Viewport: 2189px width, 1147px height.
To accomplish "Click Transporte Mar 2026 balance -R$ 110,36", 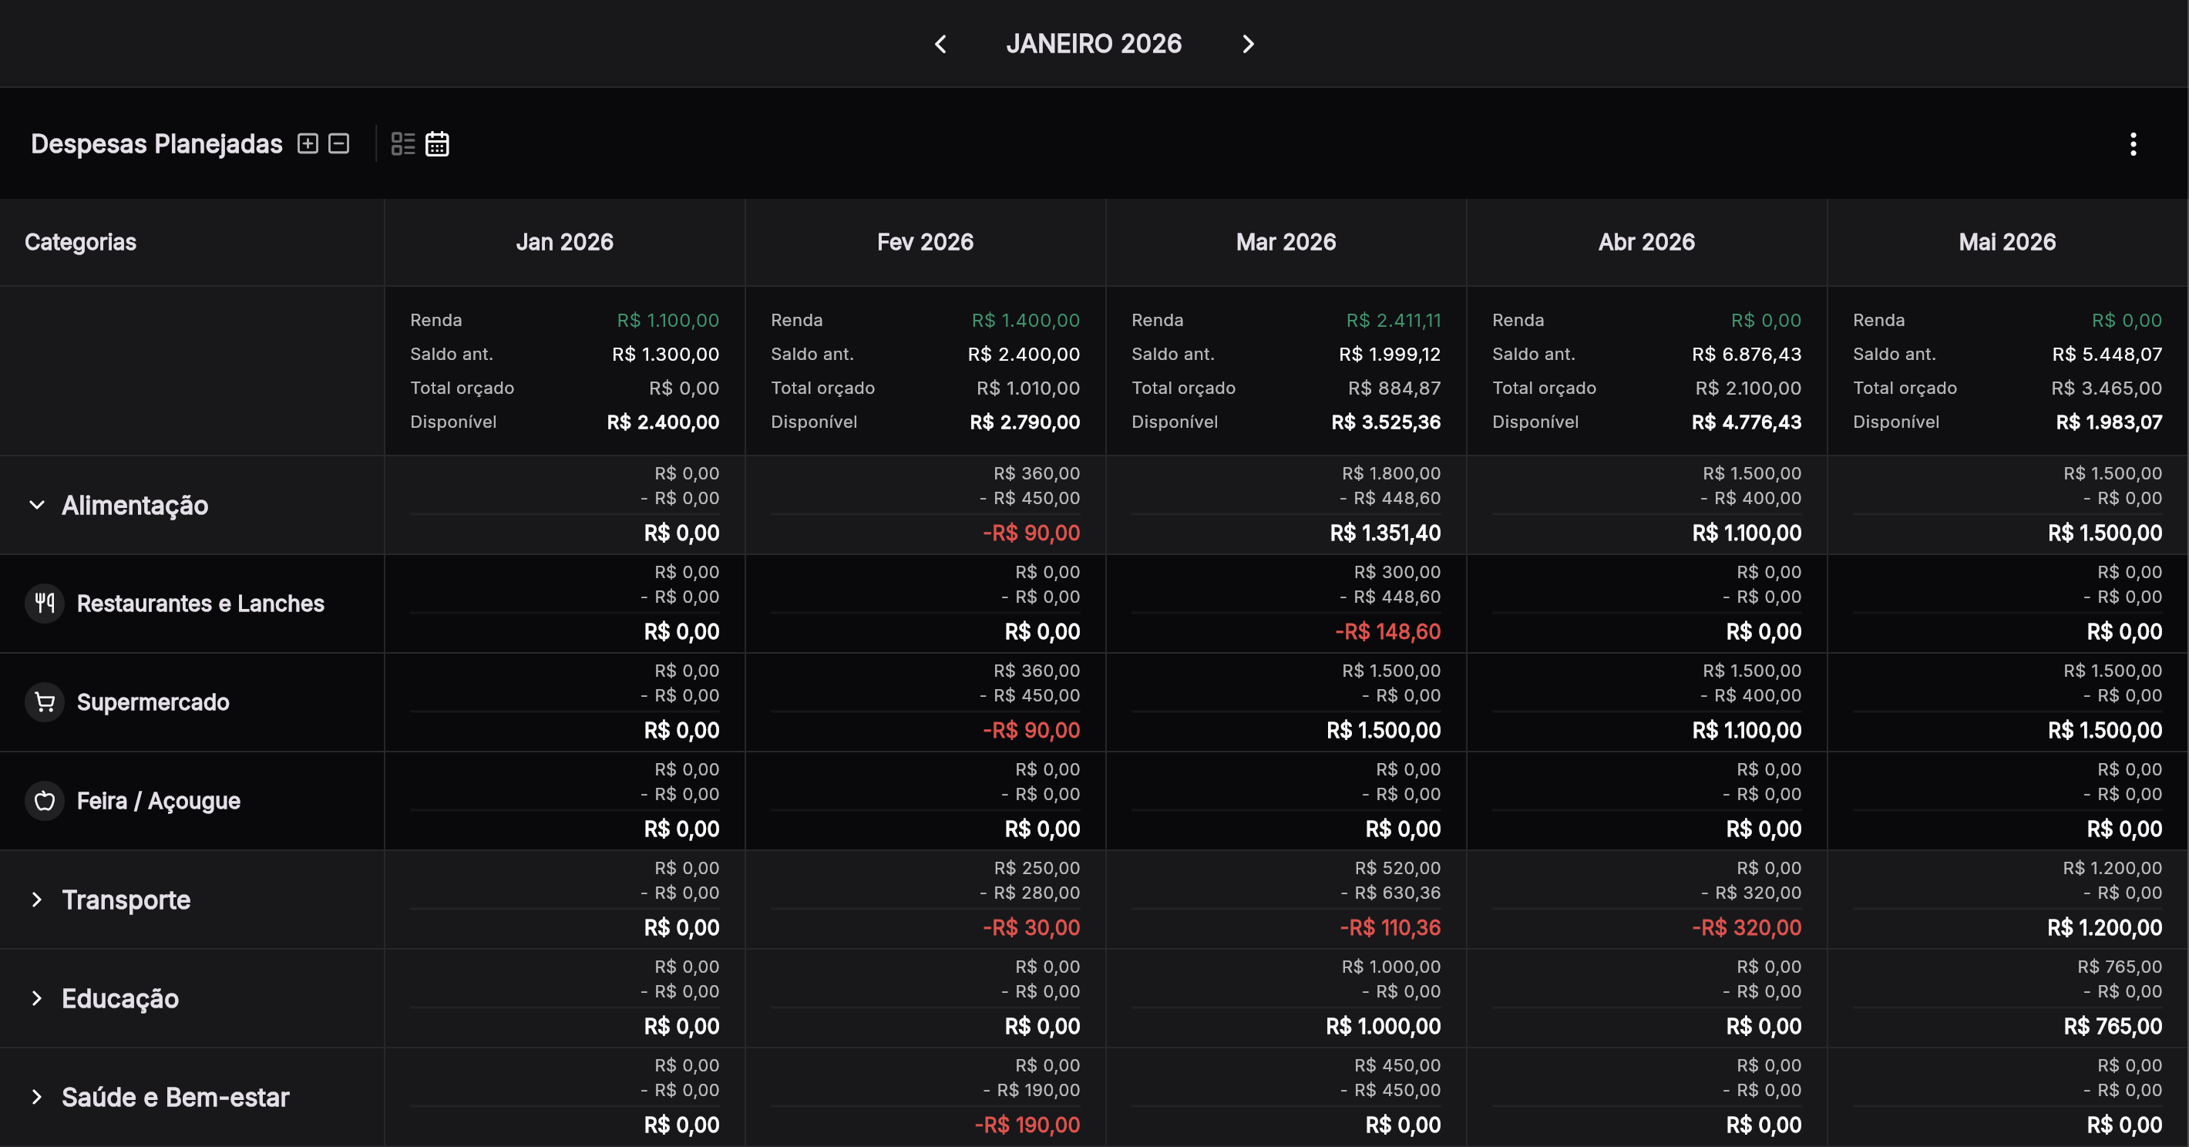I will tap(1390, 927).
